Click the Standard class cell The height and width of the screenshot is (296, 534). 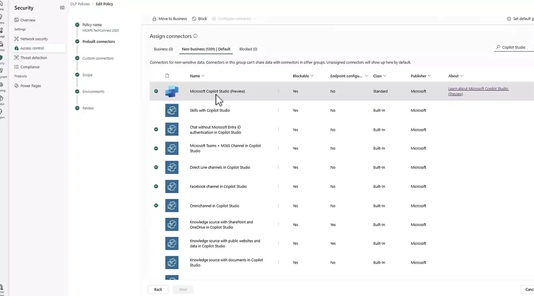pyautogui.click(x=380, y=91)
